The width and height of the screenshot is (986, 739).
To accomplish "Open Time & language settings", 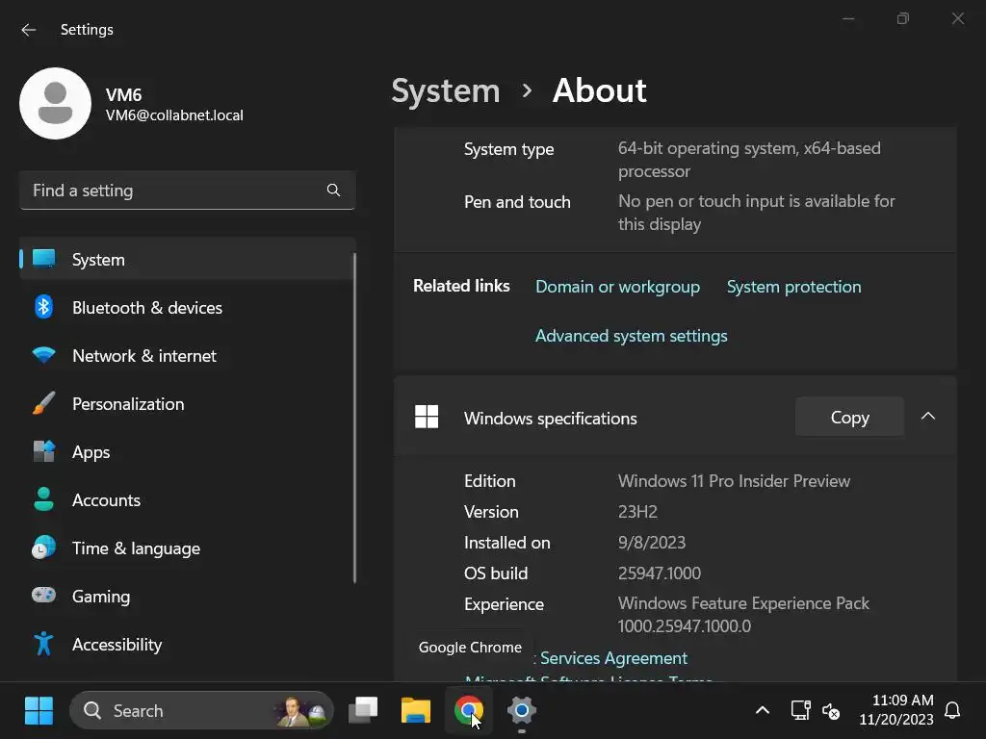I will pos(188,548).
